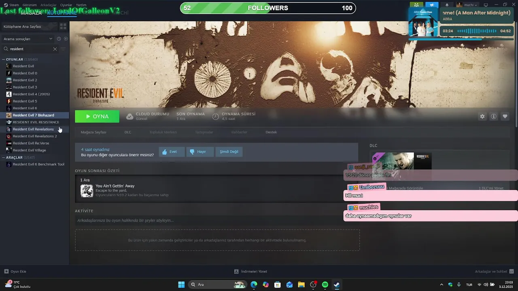This screenshot has height=291, width=518.
Task: Click the recent activity clock icon in sidebar
Action: (59, 39)
